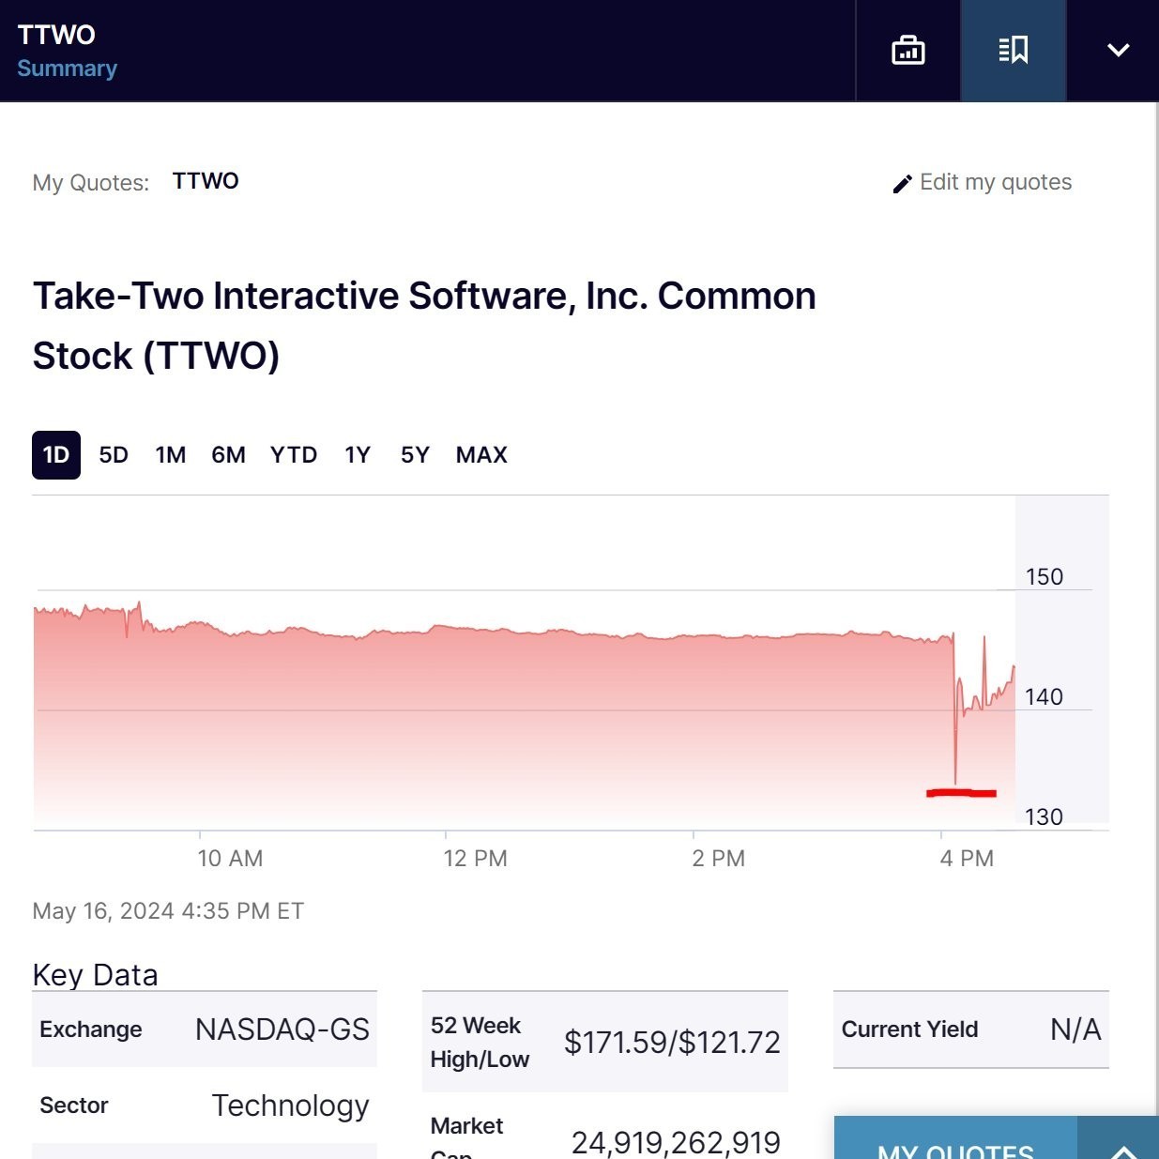Click the TTWO symbol header title

56,35
